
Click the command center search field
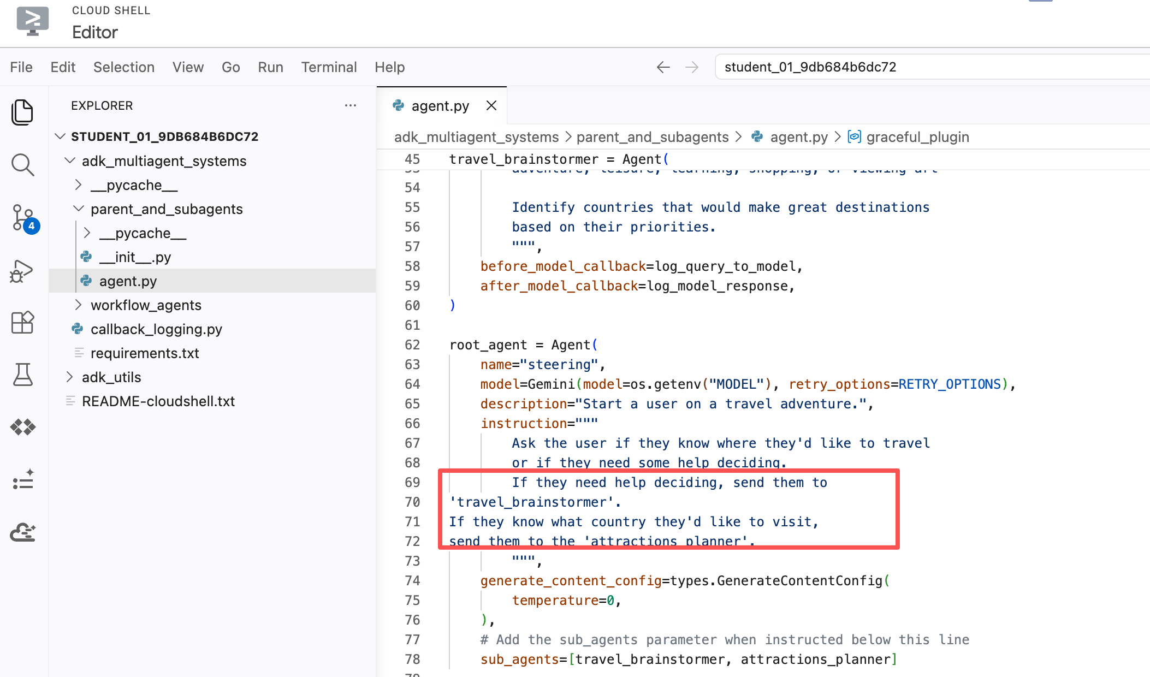pos(933,67)
